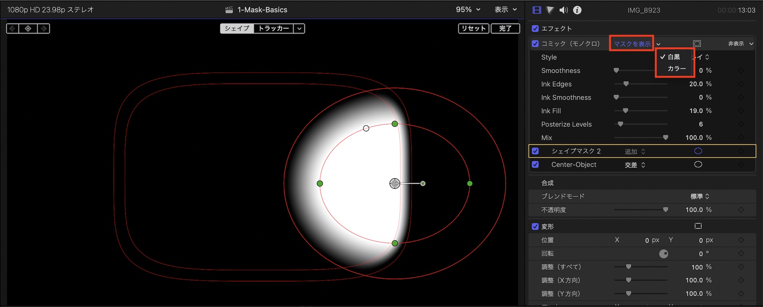The height and width of the screenshot is (307, 763).
Task: Click the add keyframe diamond button
Action: coord(28,29)
